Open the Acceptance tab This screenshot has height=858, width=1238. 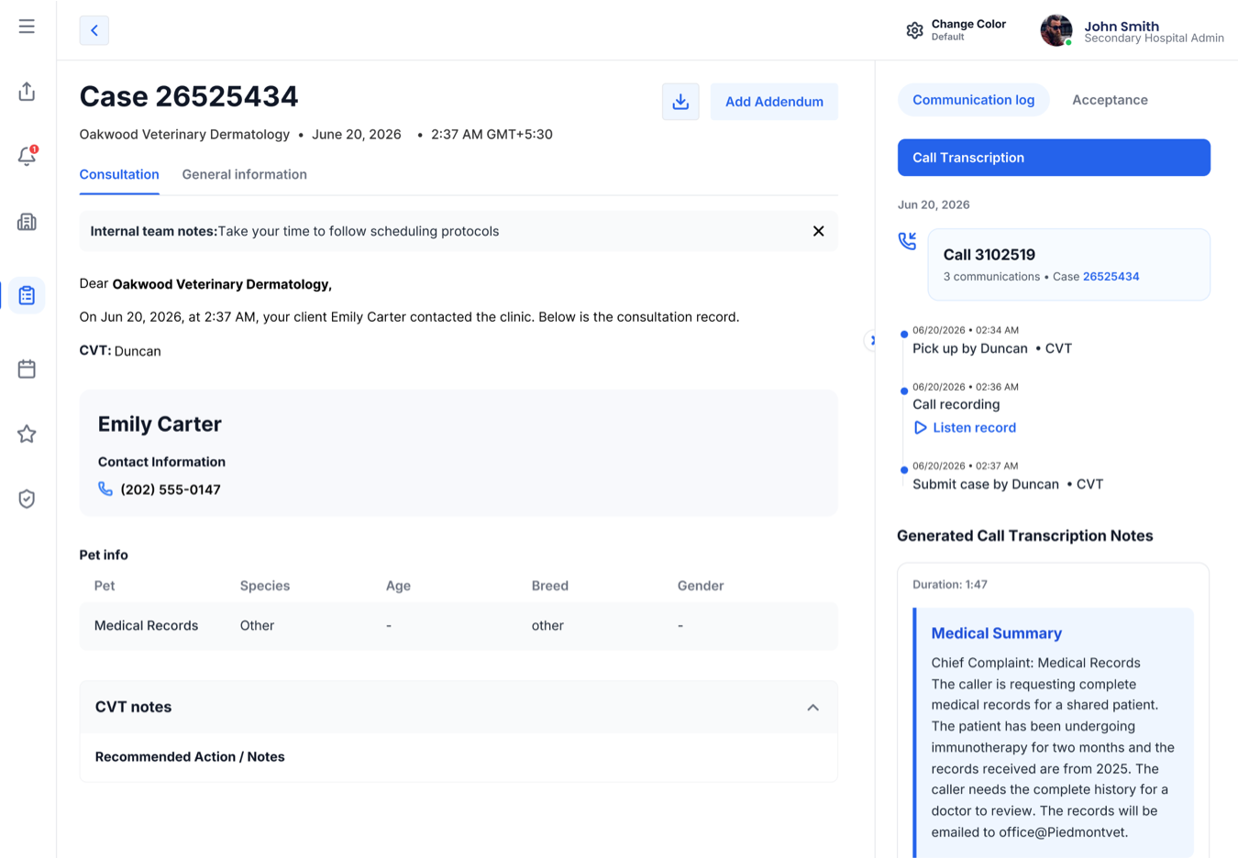click(1110, 100)
